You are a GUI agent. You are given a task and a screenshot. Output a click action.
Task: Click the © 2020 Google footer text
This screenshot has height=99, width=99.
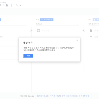[27, 96]
